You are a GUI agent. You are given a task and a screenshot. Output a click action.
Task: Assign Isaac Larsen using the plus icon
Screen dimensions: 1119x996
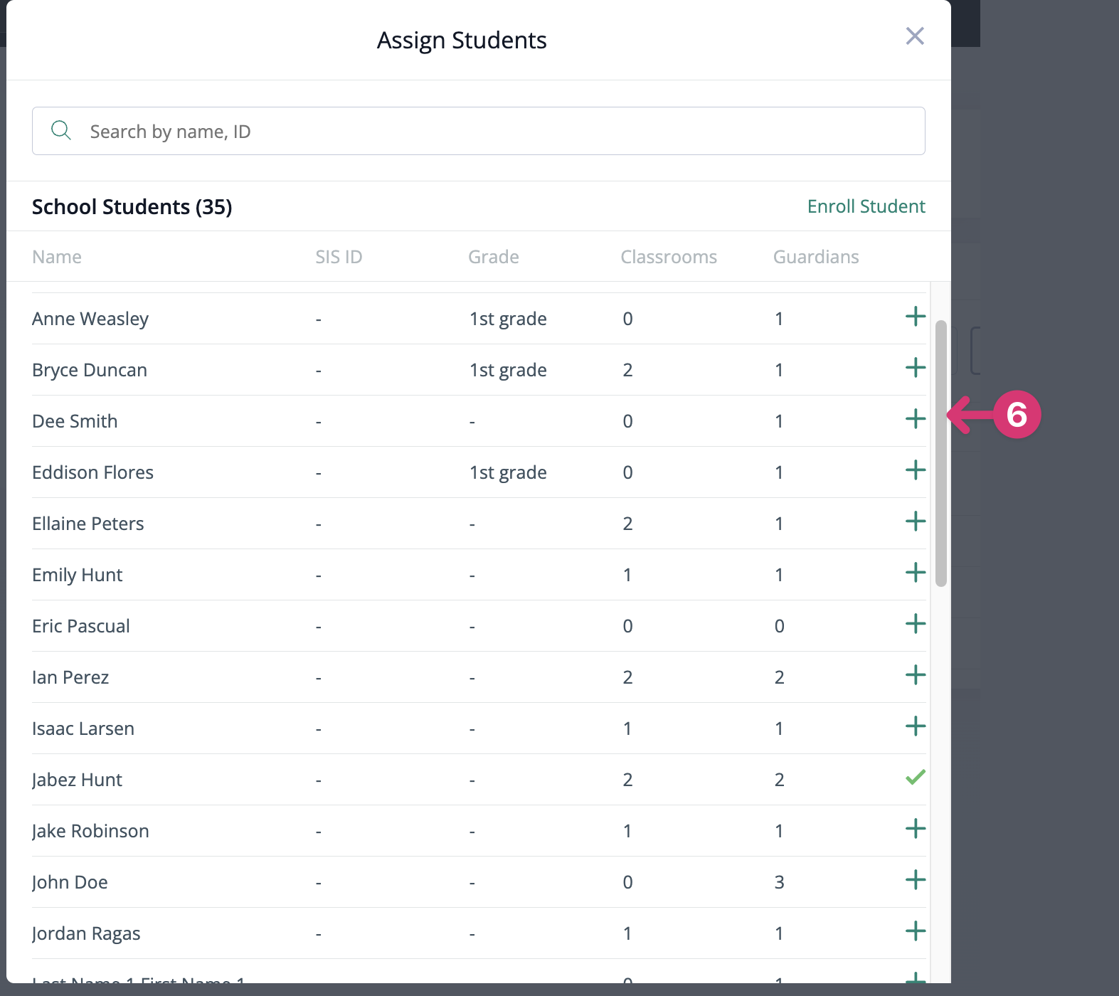click(x=915, y=726)
